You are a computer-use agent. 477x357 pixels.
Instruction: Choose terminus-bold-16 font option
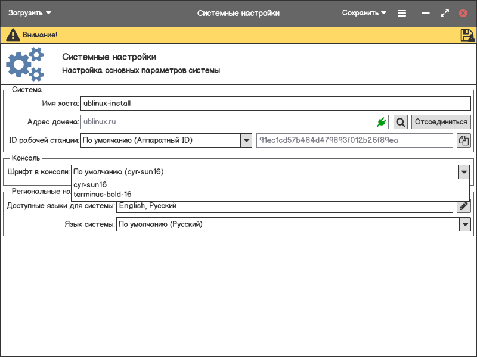click(103, 194)
